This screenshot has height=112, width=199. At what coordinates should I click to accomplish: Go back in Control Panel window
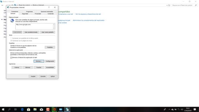(2, 5)
